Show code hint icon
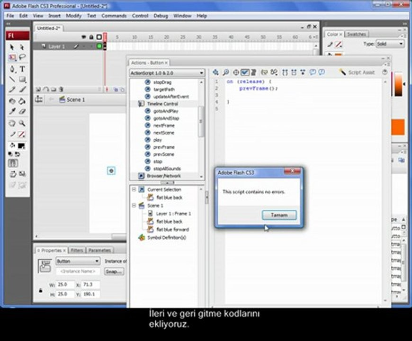412x341 pixels. [x=264, y=72]
